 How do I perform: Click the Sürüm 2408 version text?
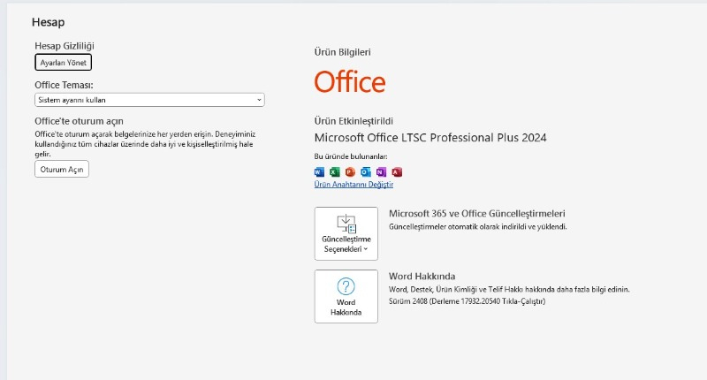coord(467,301)
